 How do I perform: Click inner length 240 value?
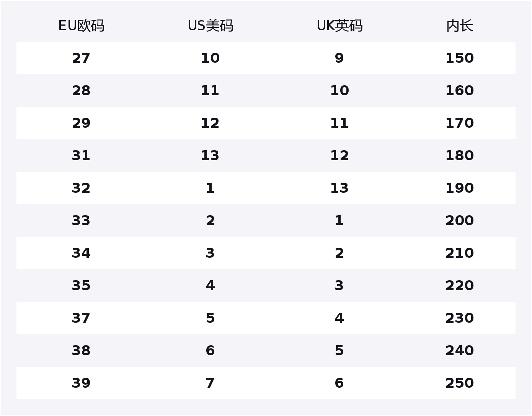[x=460, y=351]
